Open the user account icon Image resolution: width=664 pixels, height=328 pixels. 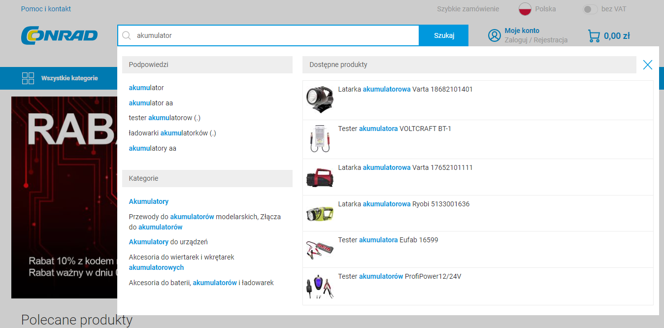click(x=494, y=35)
